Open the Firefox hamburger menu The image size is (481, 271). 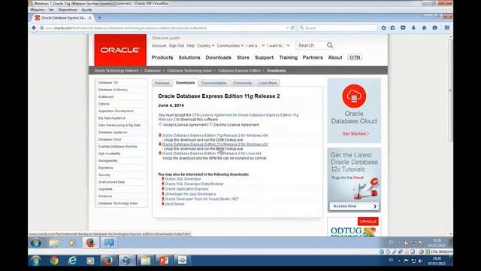click(447, 28)
